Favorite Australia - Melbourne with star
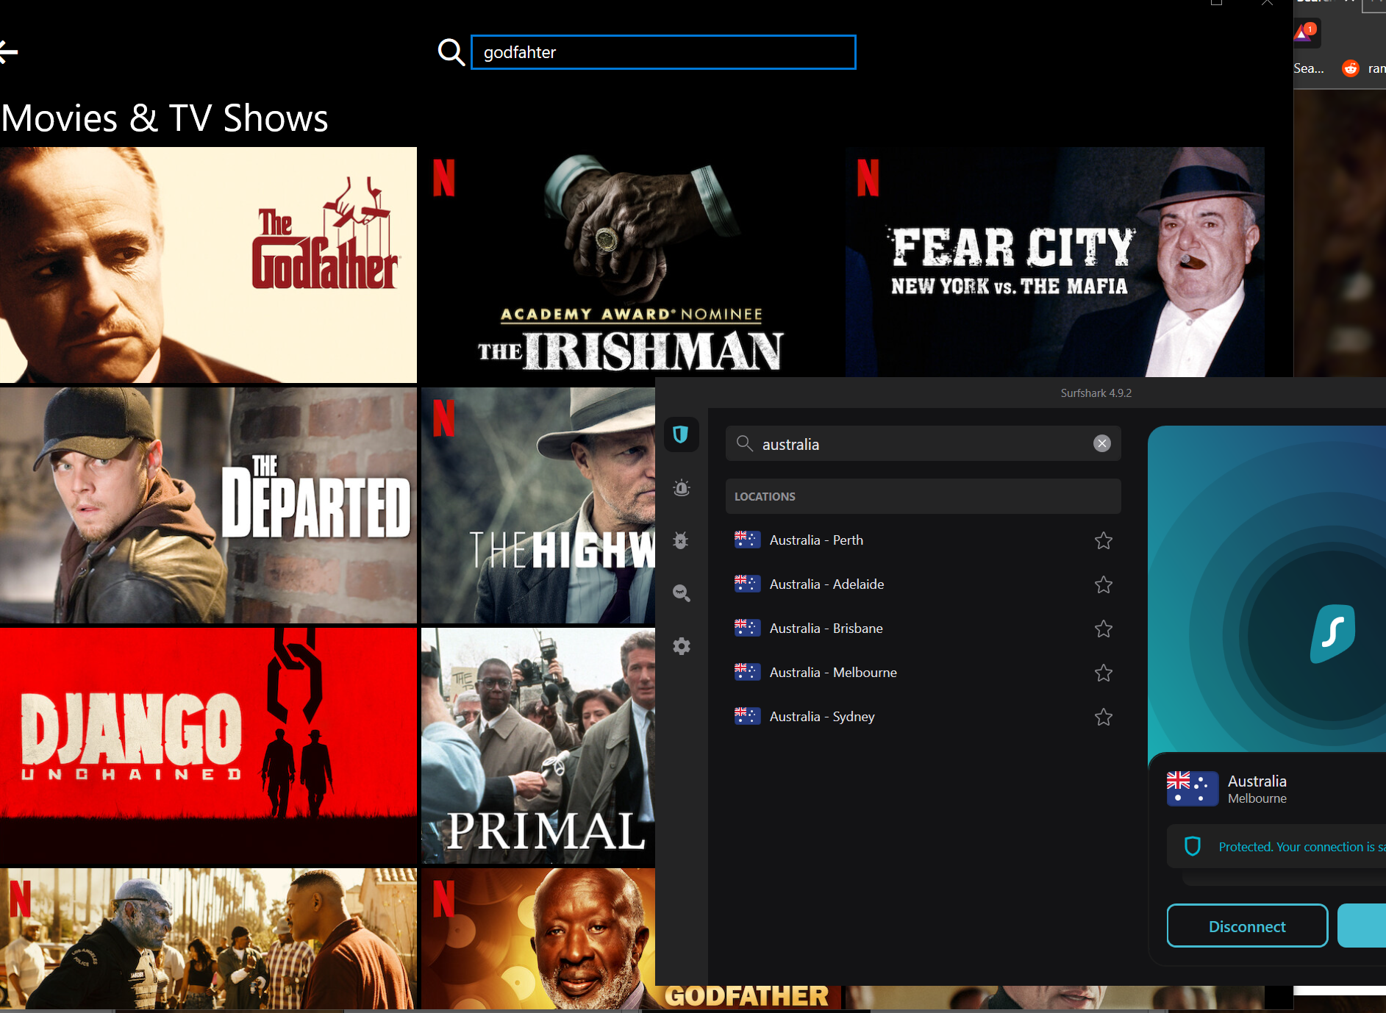Image resolution: width=1386 pixels, height=1013 pixels. pyautogui.click(x=1103, y=673)
